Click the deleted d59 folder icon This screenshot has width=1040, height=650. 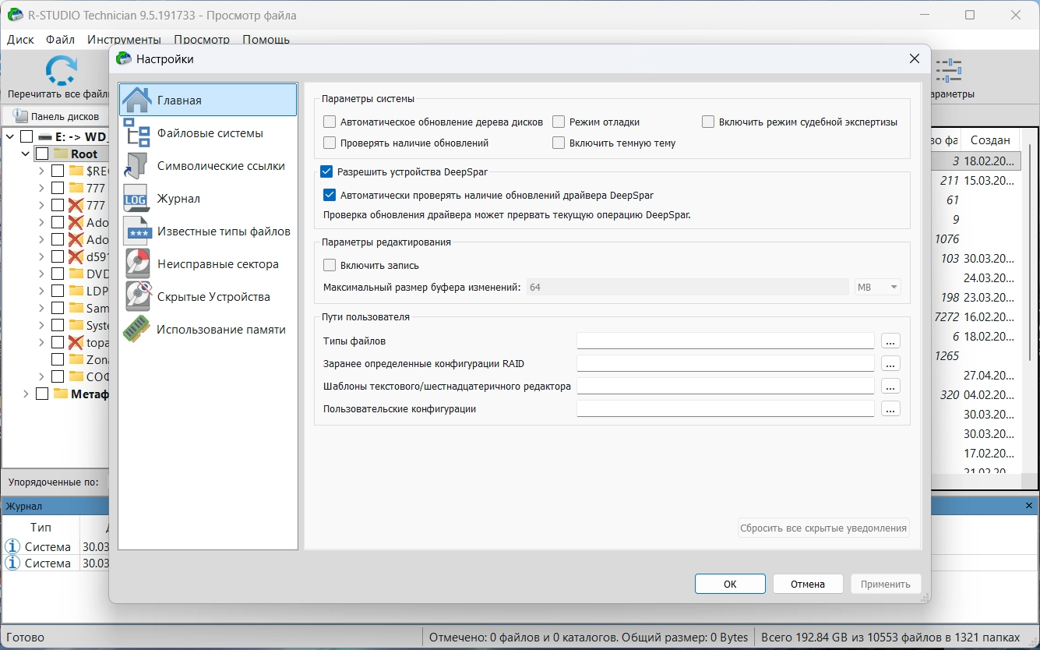(76, 256)
